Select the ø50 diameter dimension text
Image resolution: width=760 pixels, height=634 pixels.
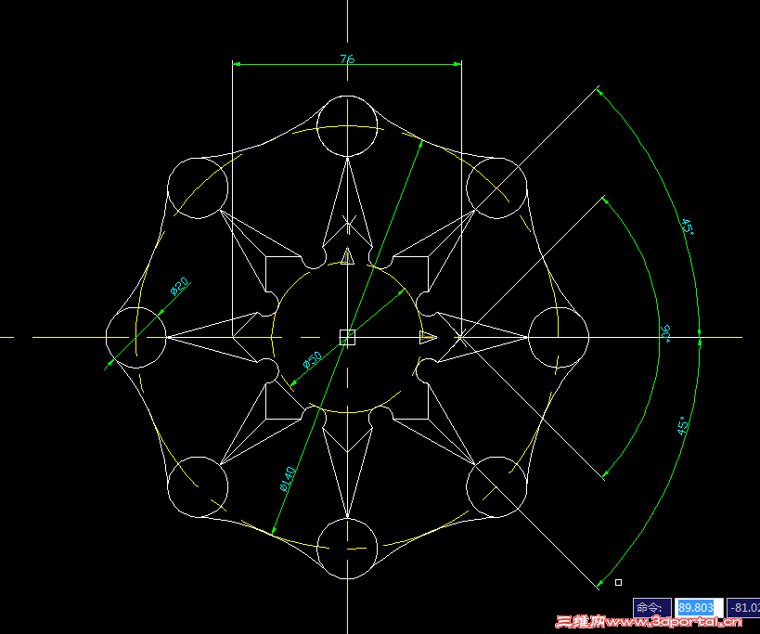coord(313,359)
